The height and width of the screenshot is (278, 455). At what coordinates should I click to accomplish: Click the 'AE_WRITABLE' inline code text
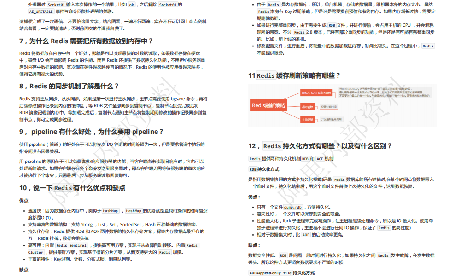coord(41,12)
